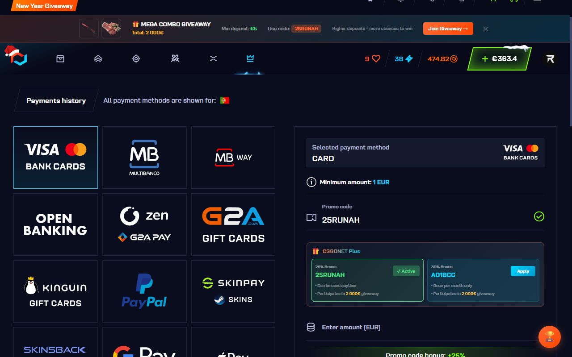This screenshot has width=572, height=357.
Task: Click the orange trophy floating button
Action: pyautogui.click(x=550, y=336)
